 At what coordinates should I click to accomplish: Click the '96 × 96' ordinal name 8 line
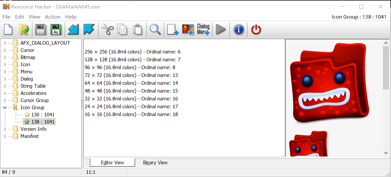point(130,67)
